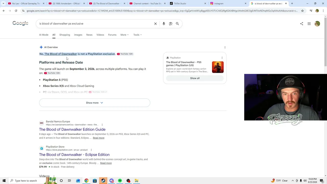Open Spotify from the taskbar
The width and height of the screenshot is (327, 184).
click(x=120, y=181)
